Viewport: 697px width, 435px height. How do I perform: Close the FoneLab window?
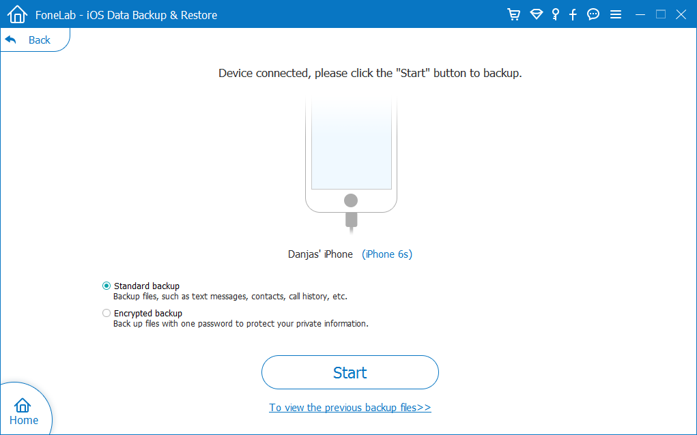coord(681,14)
